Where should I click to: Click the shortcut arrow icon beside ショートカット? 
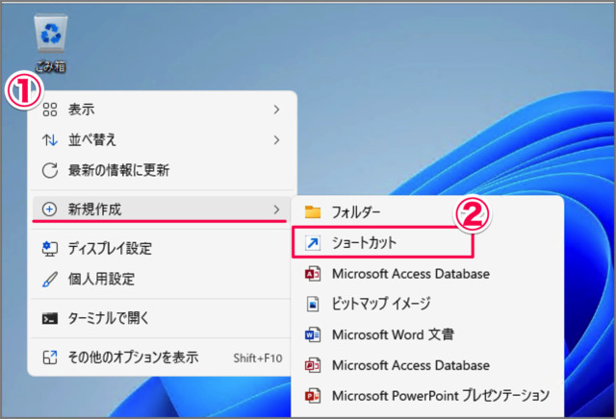[x=313, y=243]
